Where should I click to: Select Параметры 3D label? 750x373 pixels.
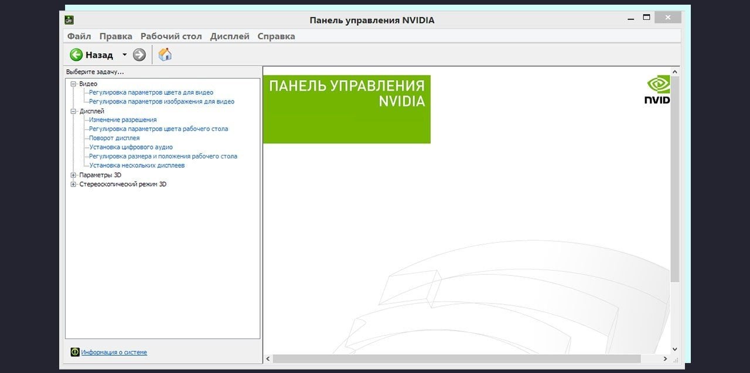point(100,175)
